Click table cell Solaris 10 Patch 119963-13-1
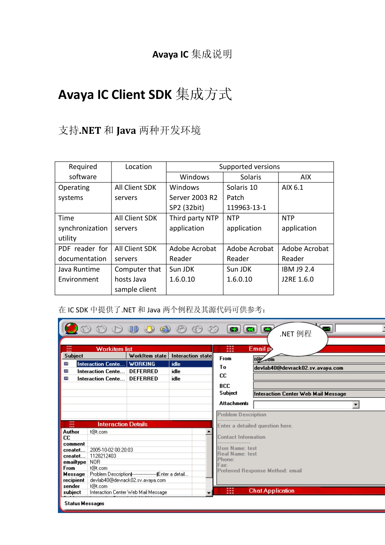 click(x=250, y=198)
